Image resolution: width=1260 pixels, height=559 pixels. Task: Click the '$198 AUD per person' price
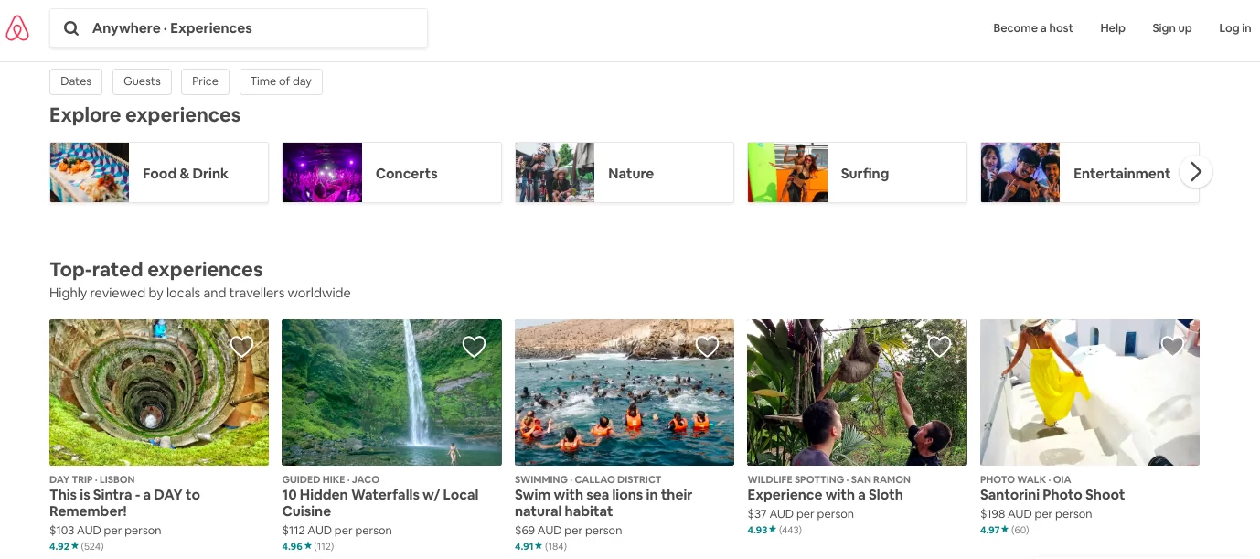pyautogui.click(x=1036, y=514)
